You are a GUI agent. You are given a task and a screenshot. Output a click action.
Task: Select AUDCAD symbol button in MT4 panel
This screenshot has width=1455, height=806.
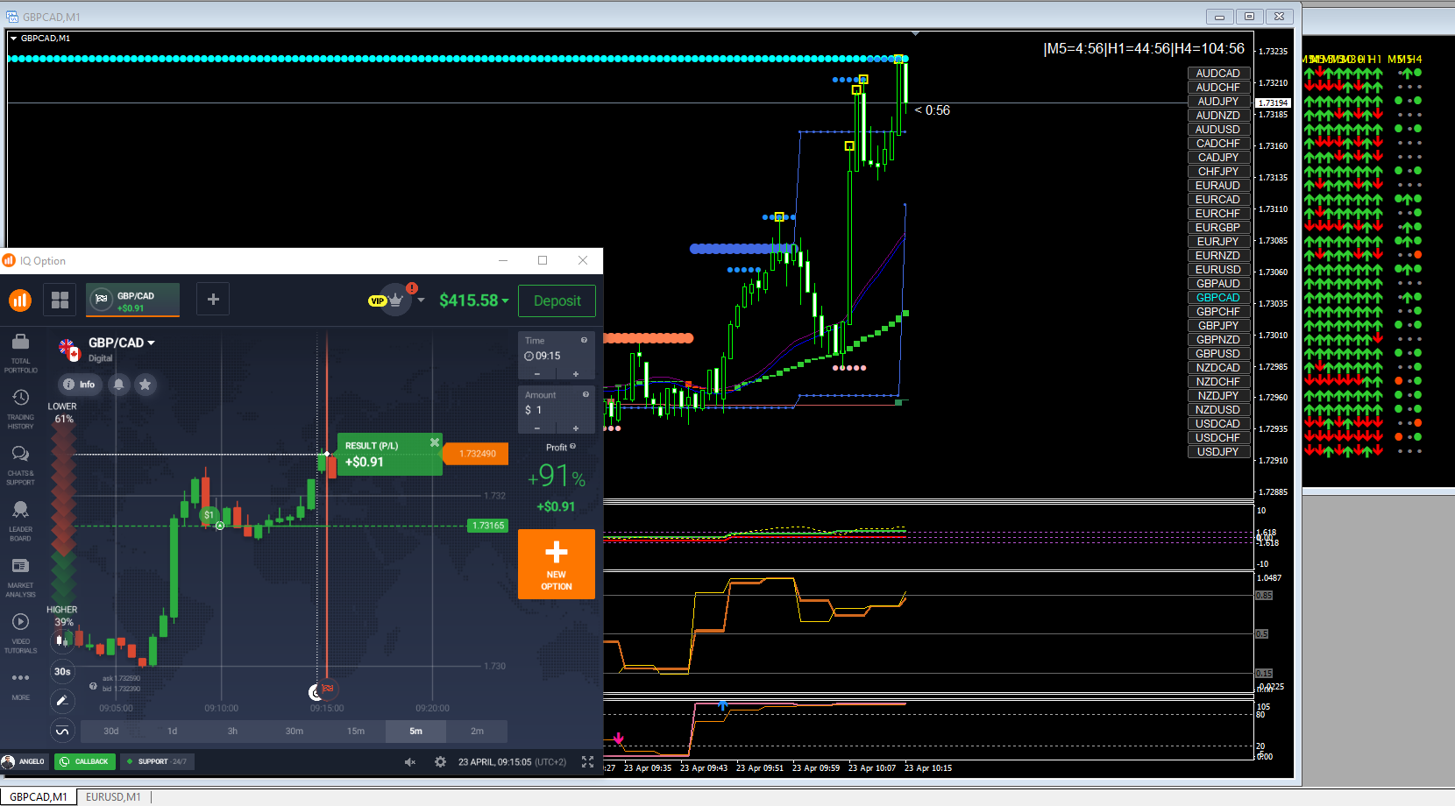click(1218, 74)
